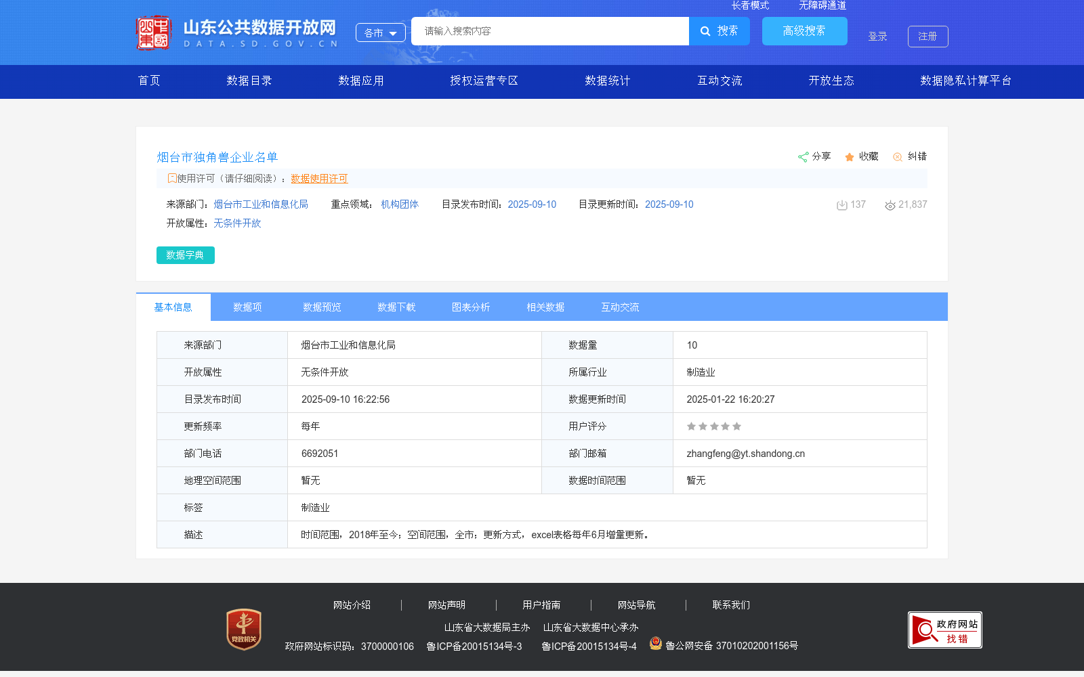Screen dimensions: 1084x677
Task: Click the 注册 register button
Action: point(928,37)
